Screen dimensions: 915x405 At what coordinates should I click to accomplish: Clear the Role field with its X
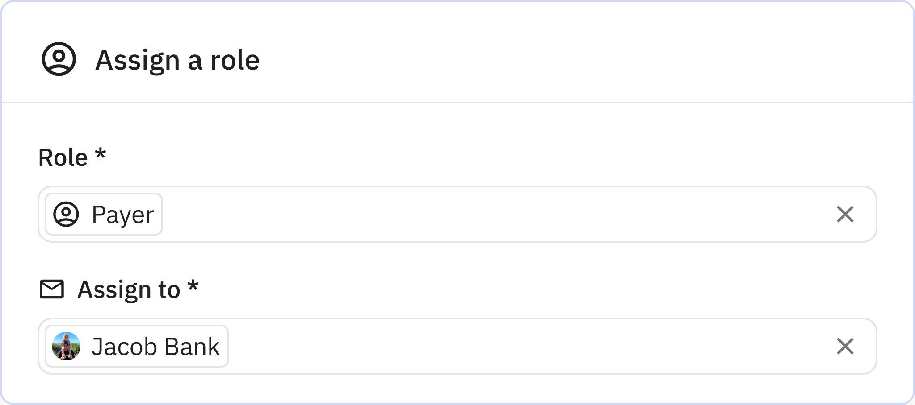(845, 214)
